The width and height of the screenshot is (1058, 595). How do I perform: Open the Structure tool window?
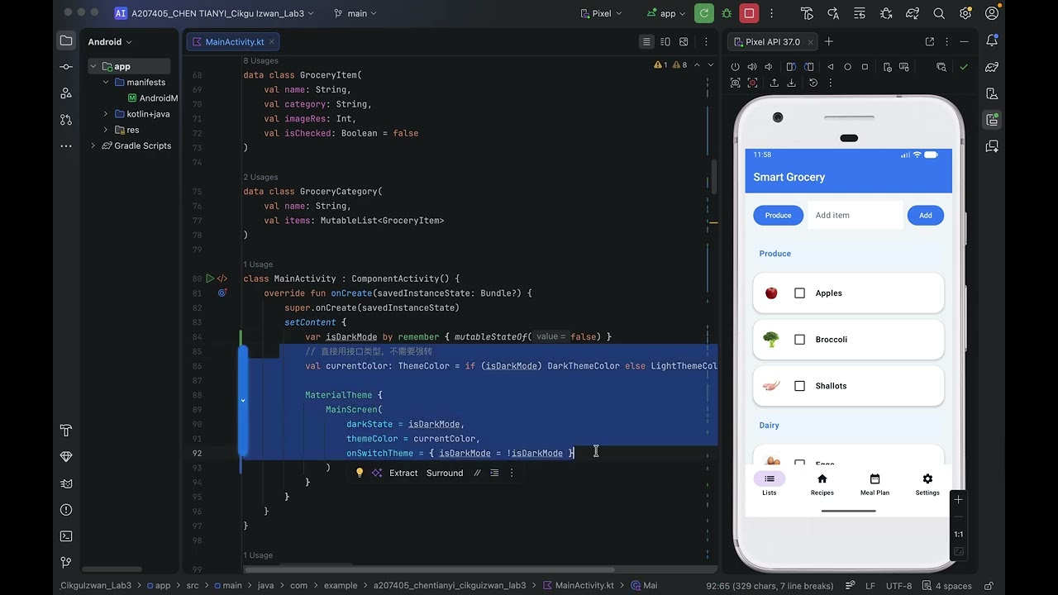[x=66, y=93]
